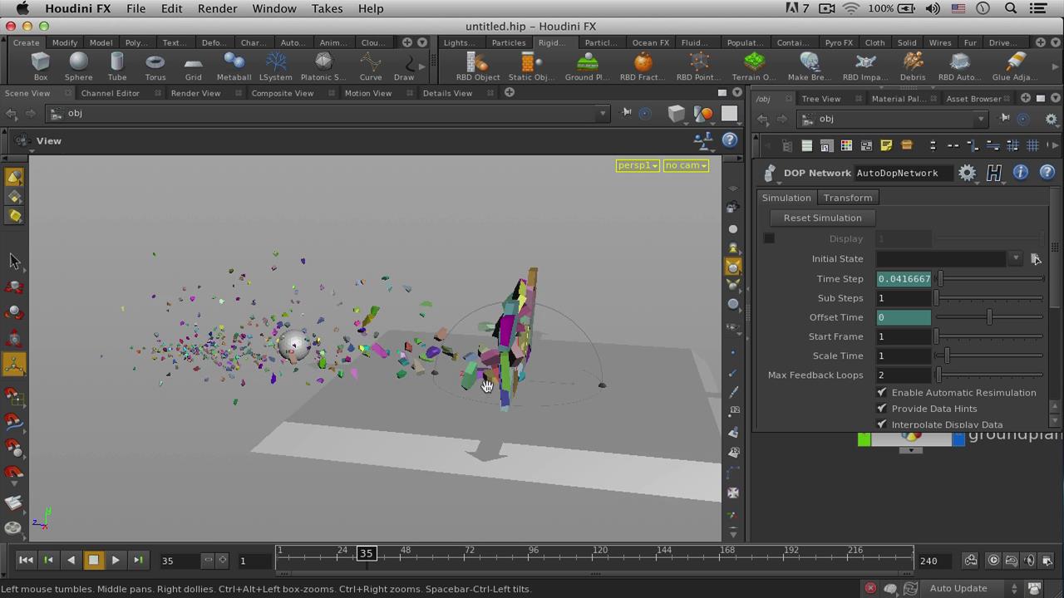Screen dimensions: 1064x598
Task: Disable Enable Automatic Resimulation checkbox
Action: tap(882, 392)
